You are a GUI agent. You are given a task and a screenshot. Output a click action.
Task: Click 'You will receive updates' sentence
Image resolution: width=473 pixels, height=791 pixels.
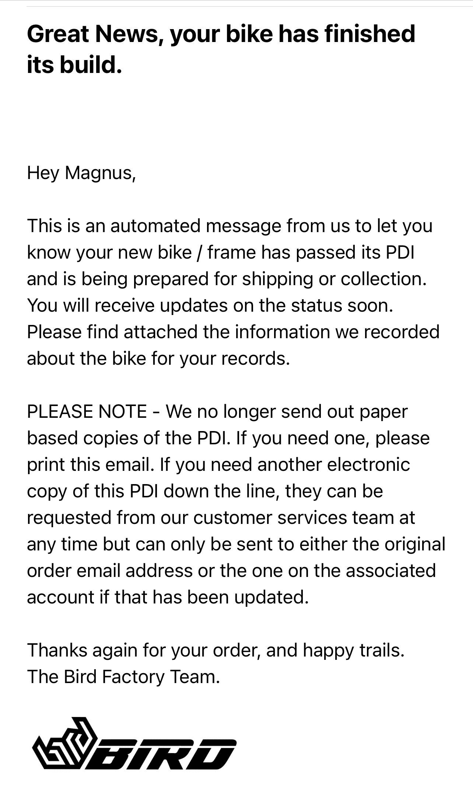point(210,305)
